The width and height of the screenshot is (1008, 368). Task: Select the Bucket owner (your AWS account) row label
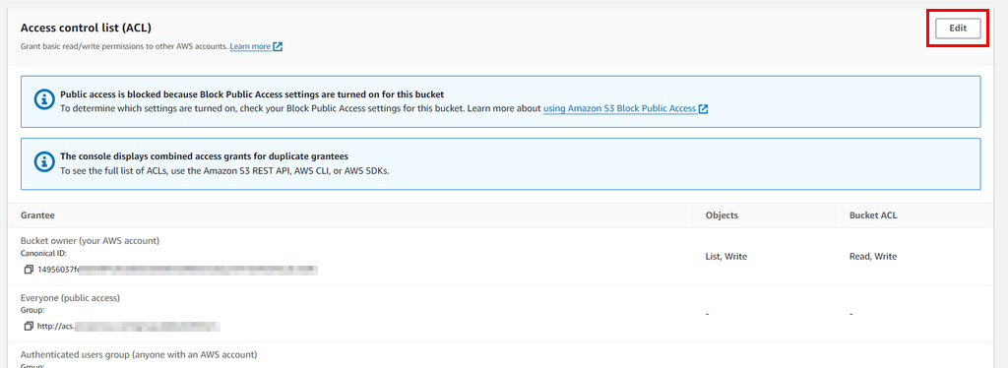pyautogui.click(x=90, y=241)
